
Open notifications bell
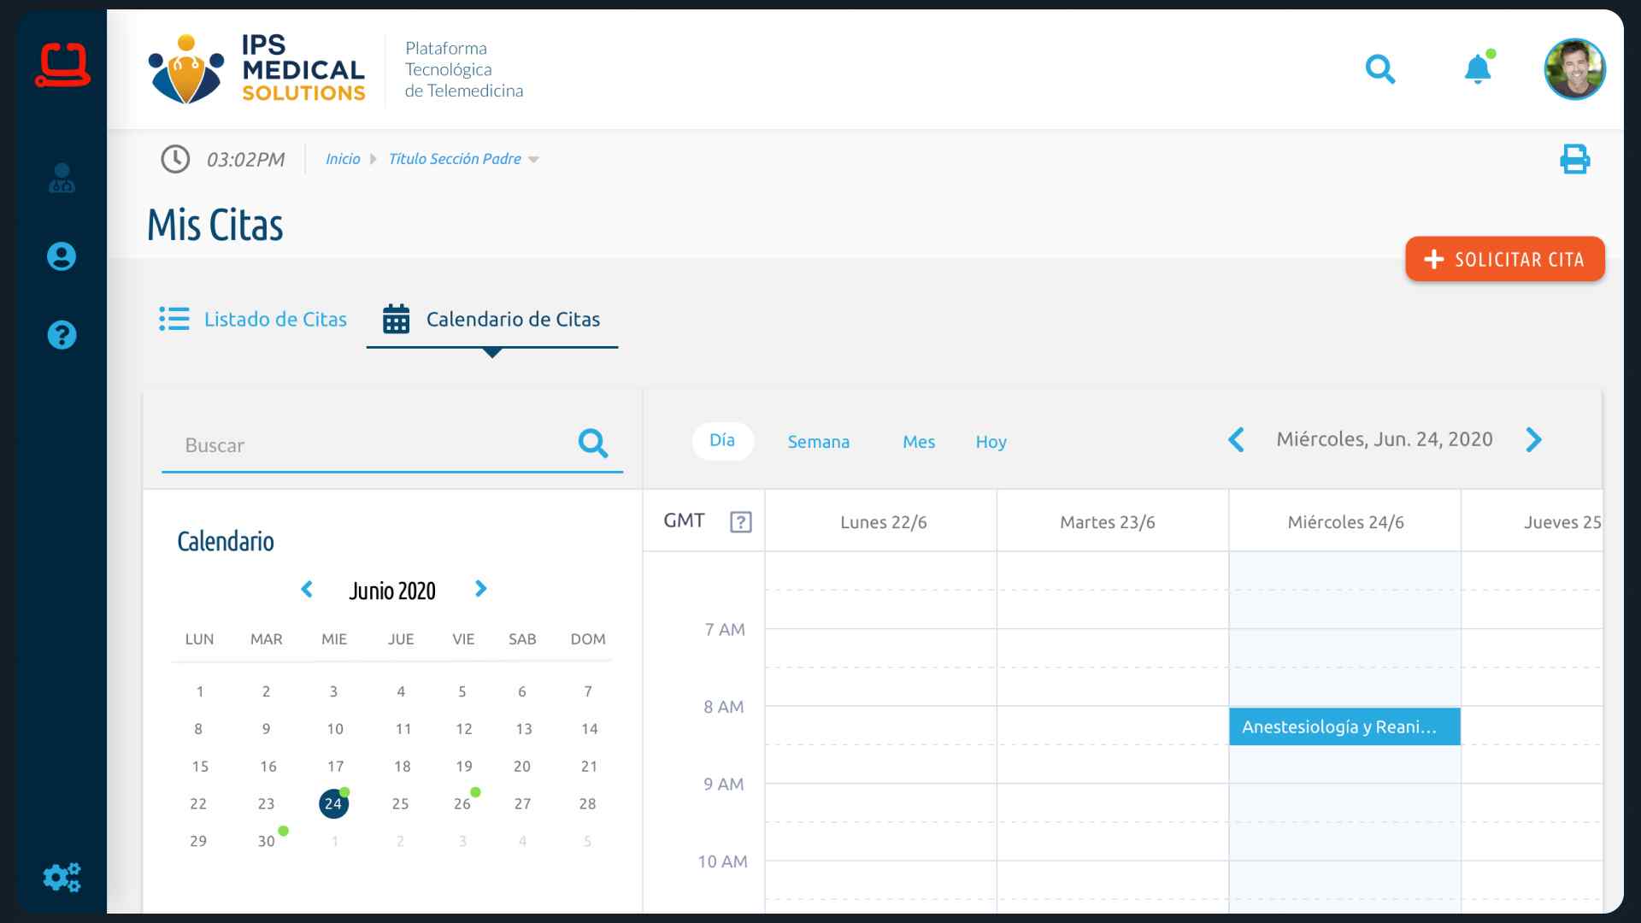pyautogui.click(x=1478, y=68)
